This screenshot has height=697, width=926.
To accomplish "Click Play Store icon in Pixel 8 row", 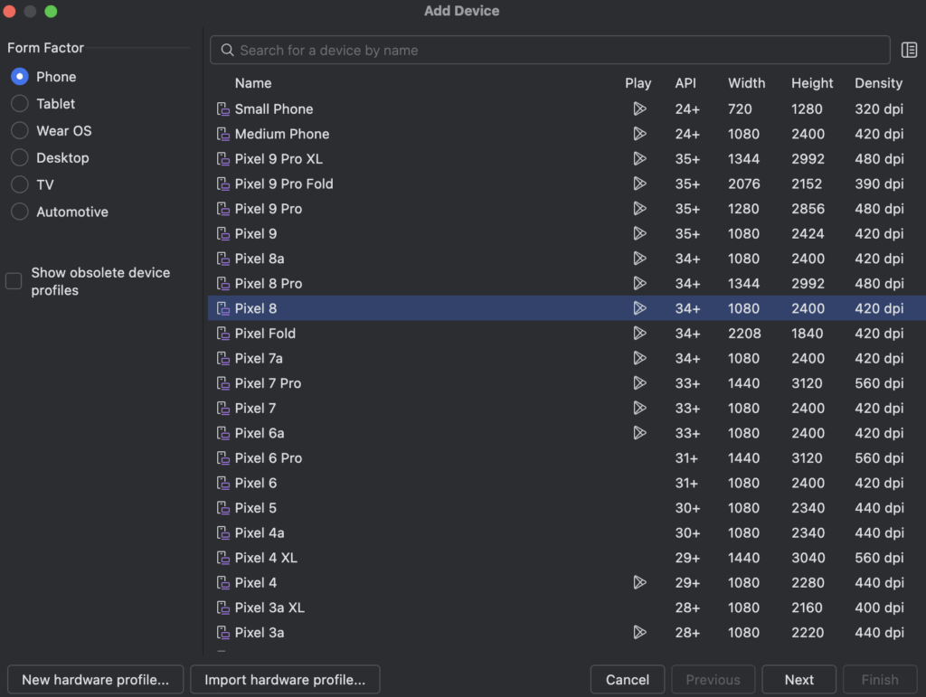I will coord(639,308).
